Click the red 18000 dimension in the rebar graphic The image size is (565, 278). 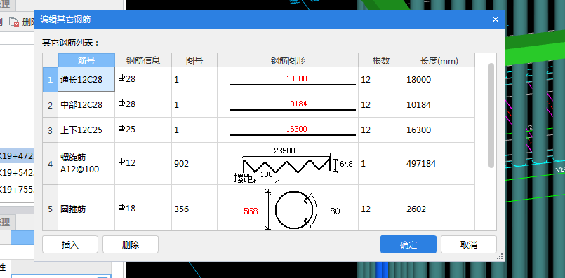297,78
